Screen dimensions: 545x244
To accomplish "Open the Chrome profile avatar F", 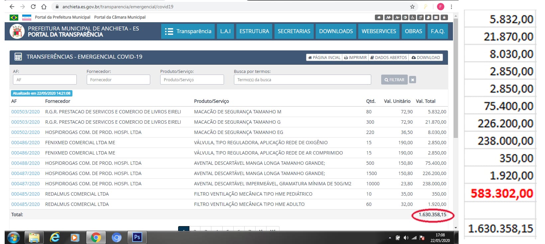I will coord(441,7).
